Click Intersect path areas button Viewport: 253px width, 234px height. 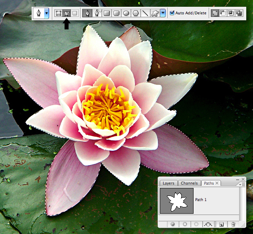tap(231, 13)
